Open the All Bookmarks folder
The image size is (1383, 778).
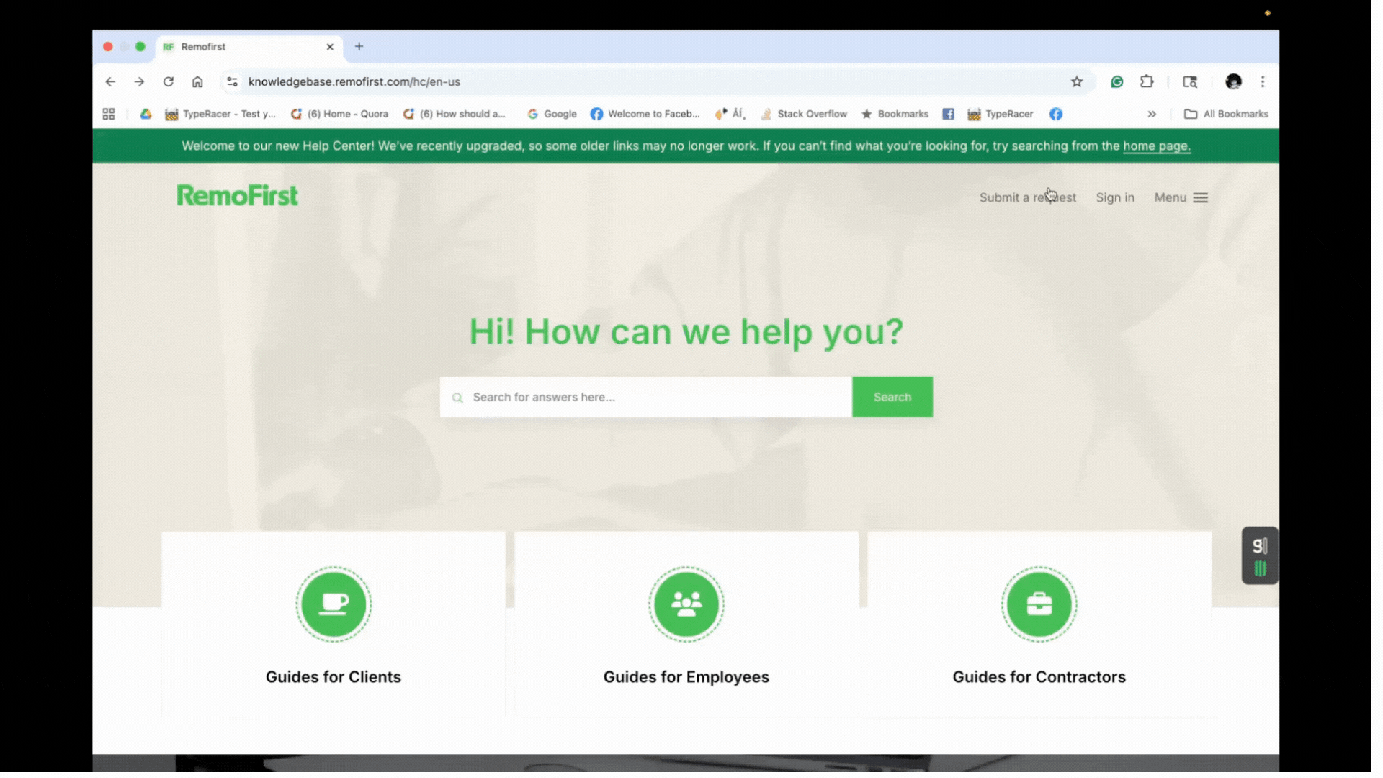pos(1226,114)
